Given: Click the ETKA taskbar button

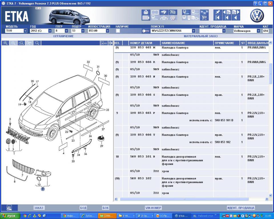Looking at the screenshot, I should 181,216.
